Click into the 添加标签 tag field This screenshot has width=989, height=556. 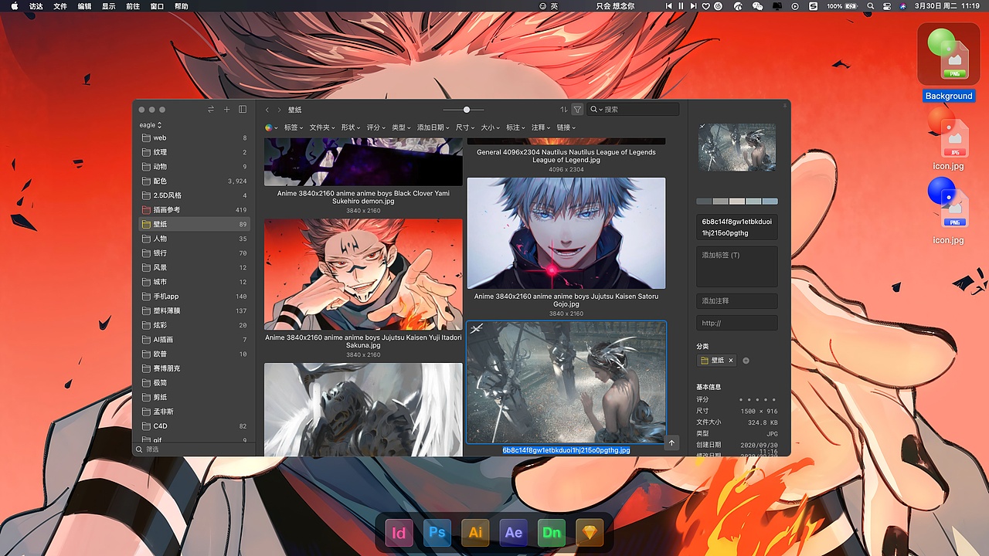(737, 266)
